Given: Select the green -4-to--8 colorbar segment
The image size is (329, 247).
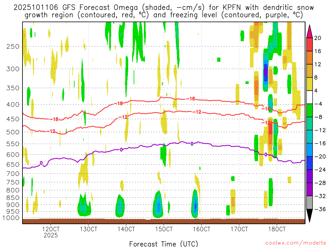Looking at the screenshot, I should click(x=309, y=110).
